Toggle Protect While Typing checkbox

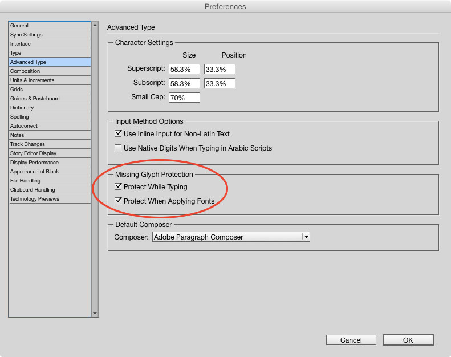(119, 187)
